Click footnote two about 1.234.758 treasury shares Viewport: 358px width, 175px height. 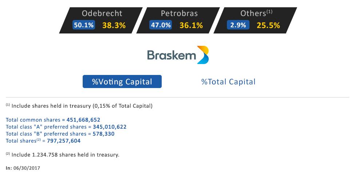point(63,155)
